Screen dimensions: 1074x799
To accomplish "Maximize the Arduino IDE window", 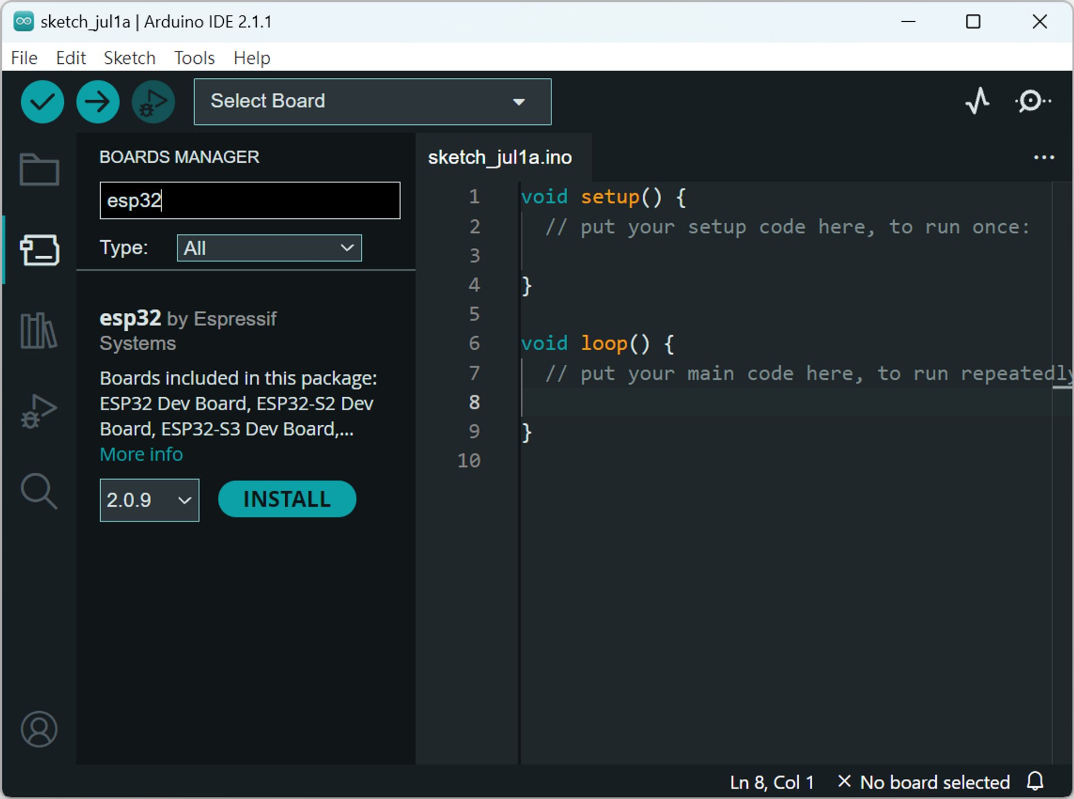I will coord(973,22).
